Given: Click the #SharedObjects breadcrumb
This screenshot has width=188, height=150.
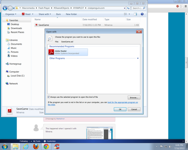Looking at the screenshot, I should (x=61, y=8).
